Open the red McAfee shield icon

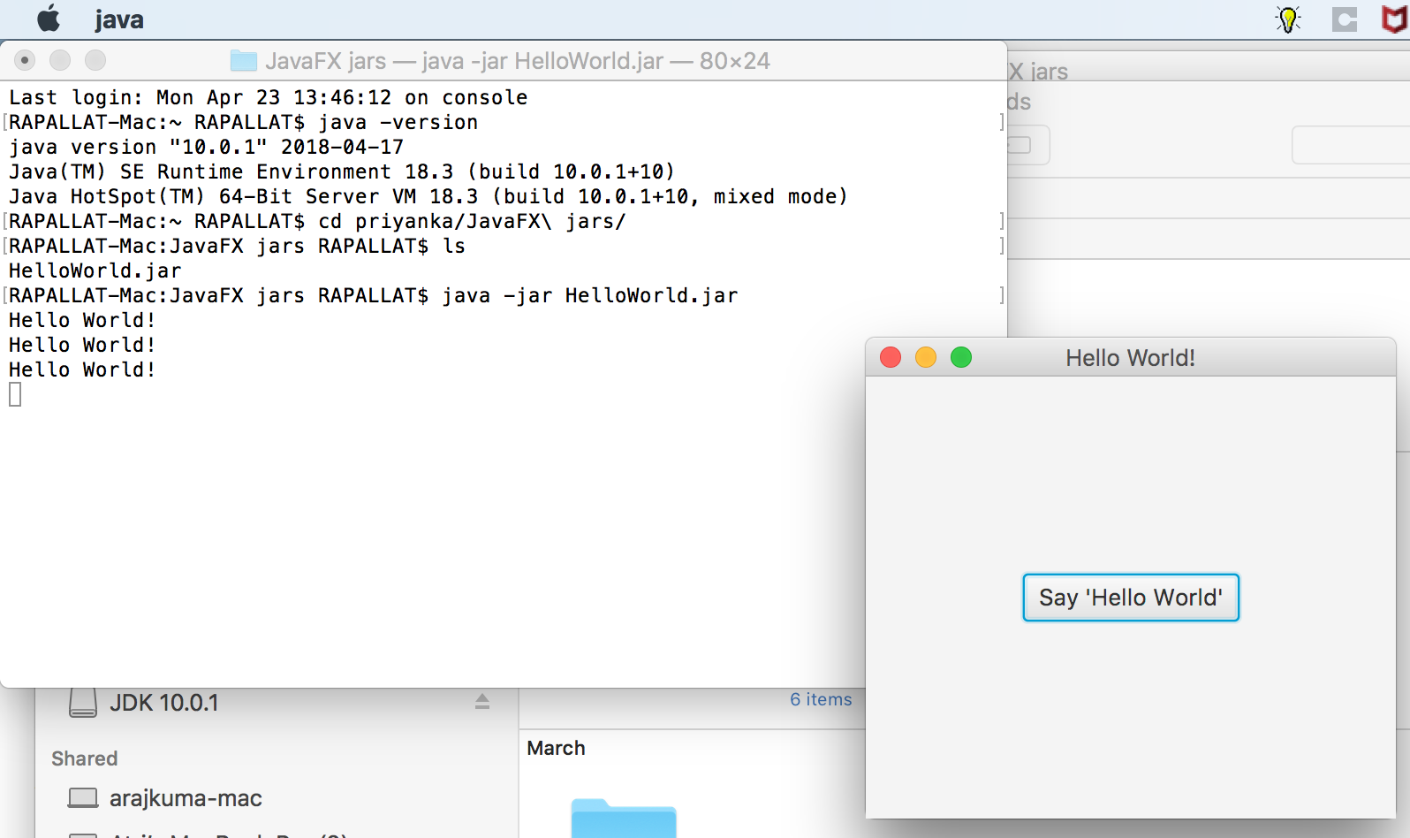(1394, 19)
